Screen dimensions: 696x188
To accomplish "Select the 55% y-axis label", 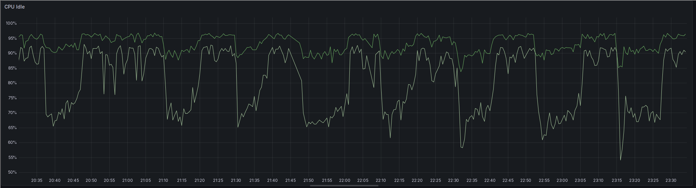I will [12, 158].
